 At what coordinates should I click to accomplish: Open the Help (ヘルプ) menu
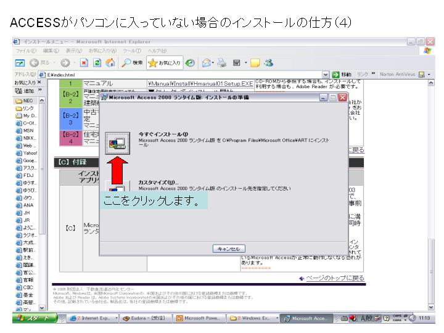pyautogui.click(x=157, y=51)
